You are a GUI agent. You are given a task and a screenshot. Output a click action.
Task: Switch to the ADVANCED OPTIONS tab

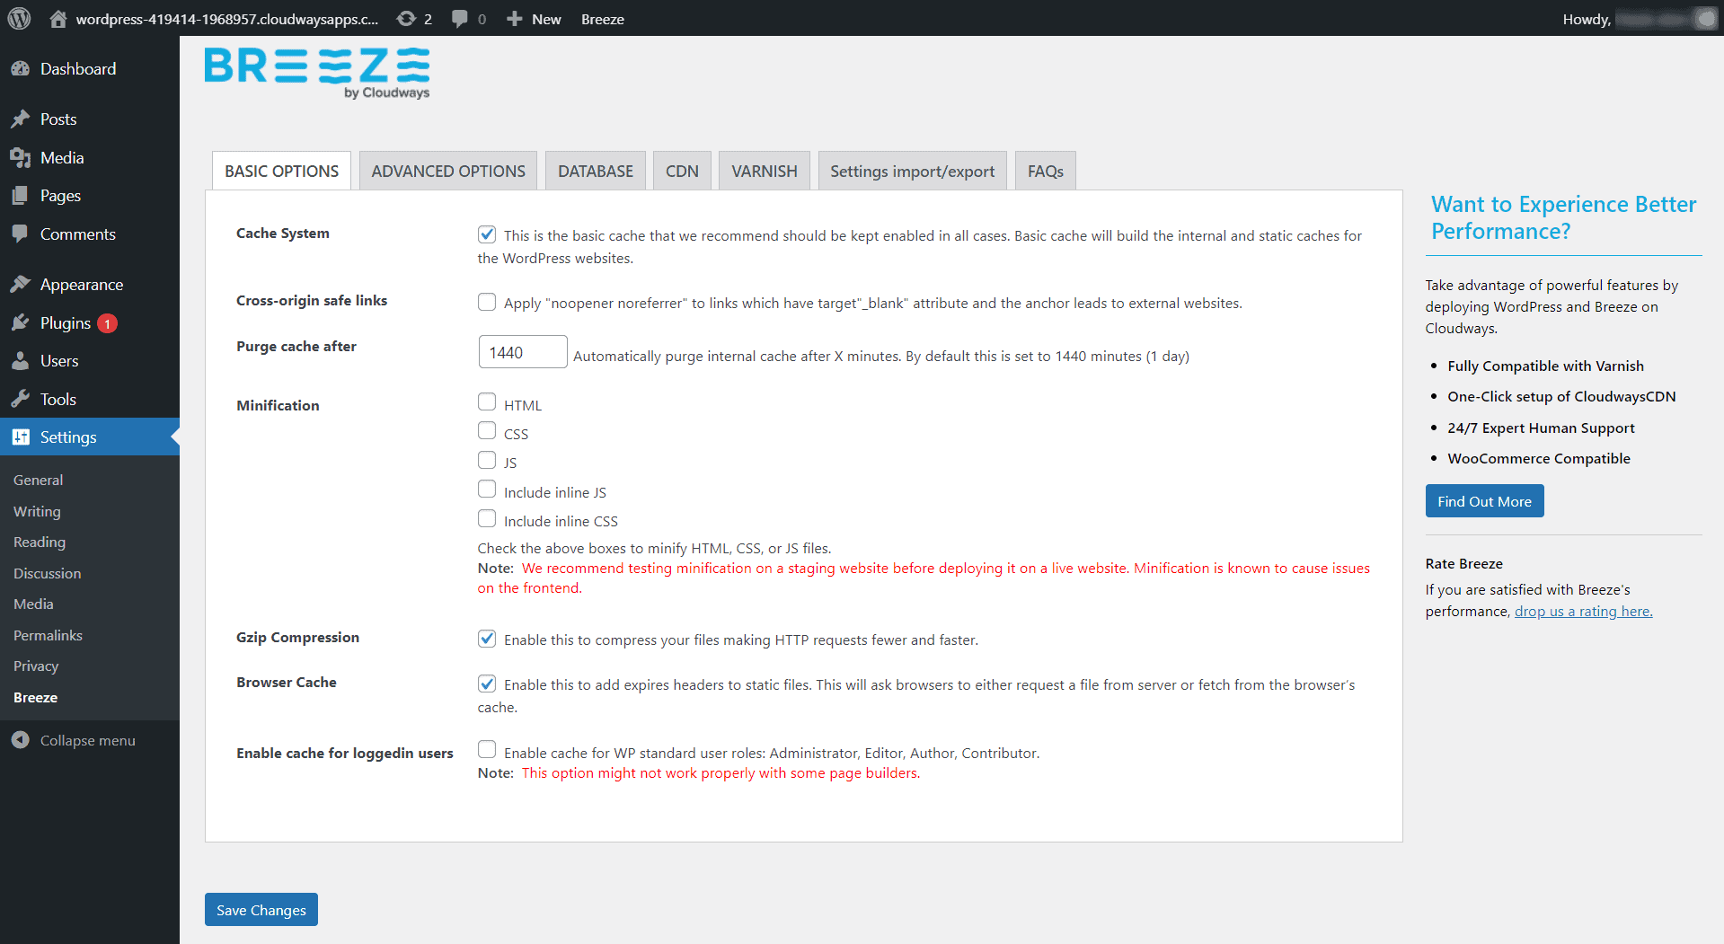pyautogui.click(x=448, y=172)
